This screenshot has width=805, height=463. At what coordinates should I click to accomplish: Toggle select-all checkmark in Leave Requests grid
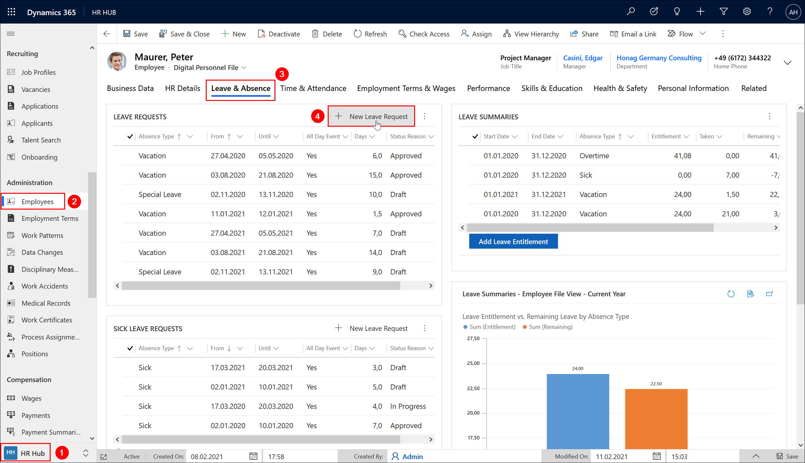(130, 136)
